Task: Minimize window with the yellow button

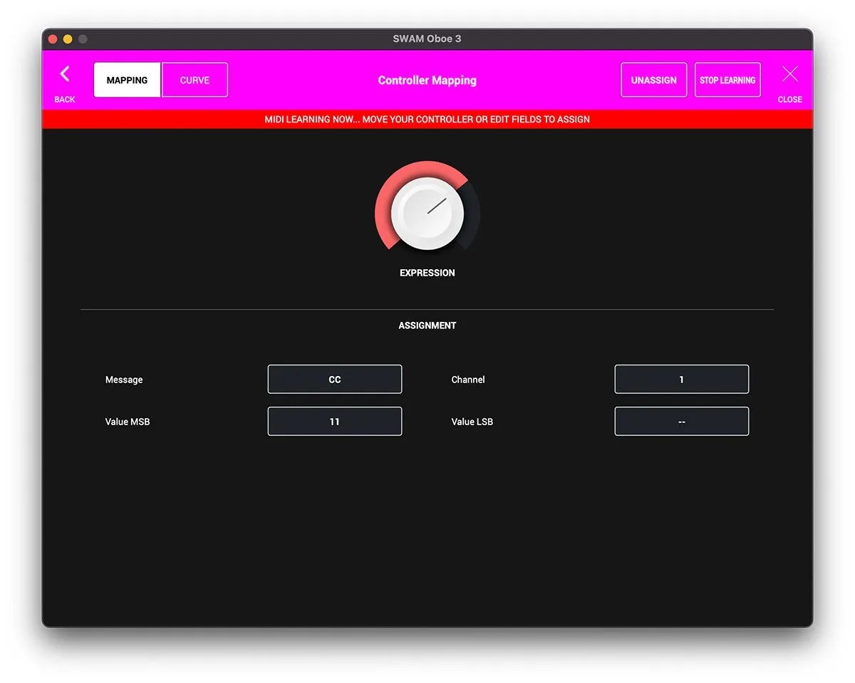Action: pyautogui.click(x=68, y=38)
